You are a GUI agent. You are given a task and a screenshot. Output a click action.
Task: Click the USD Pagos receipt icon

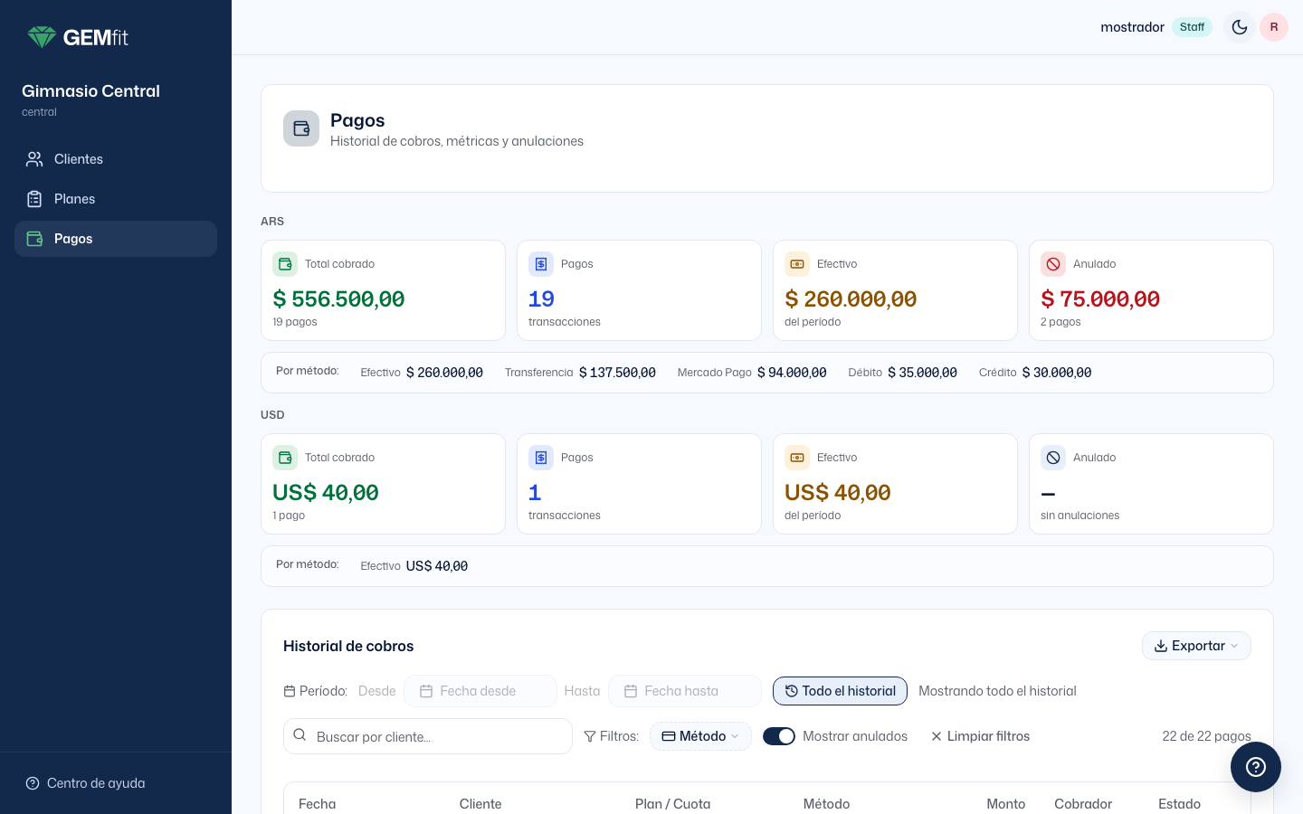point(541,458)
